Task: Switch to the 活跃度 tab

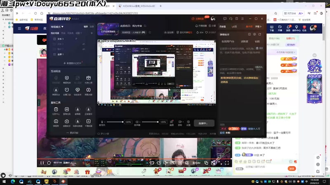Action: 244,42
